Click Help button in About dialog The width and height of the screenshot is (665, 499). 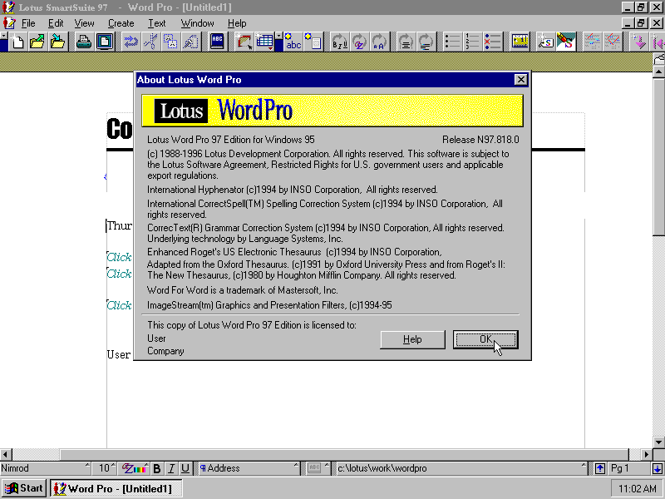[412, 339]
